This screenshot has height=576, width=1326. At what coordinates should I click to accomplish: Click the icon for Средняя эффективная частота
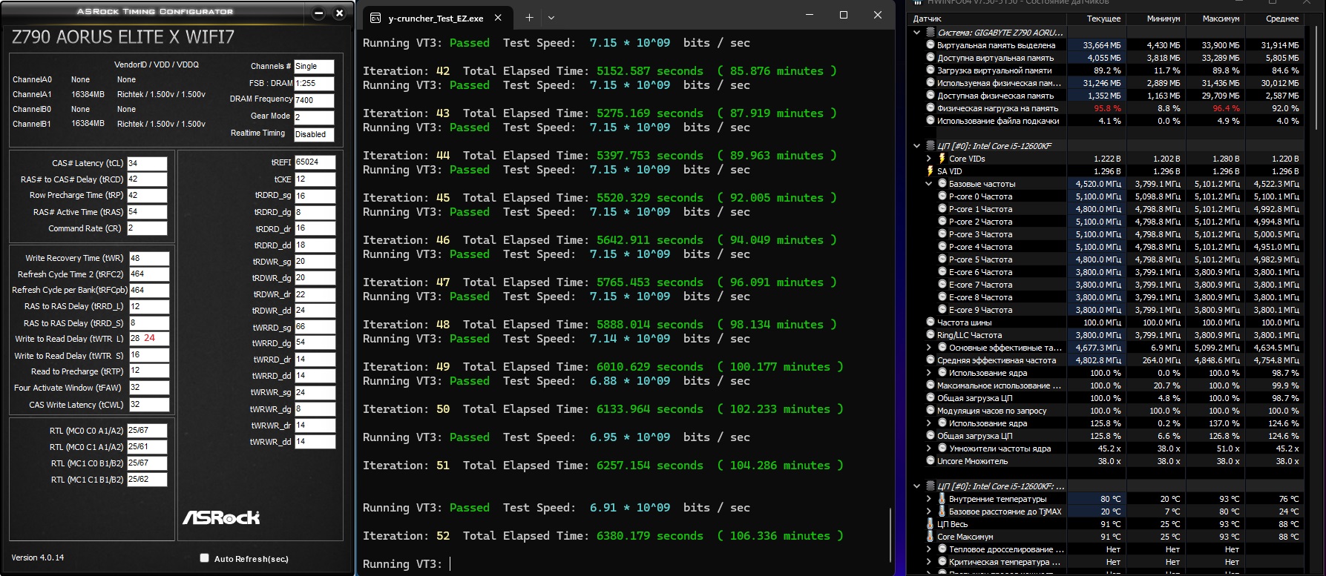pos(931,360)
